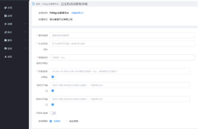The image size is (198, 129).
Task: Toggle the 开启长连接 switch
Action: pos(53,113)
